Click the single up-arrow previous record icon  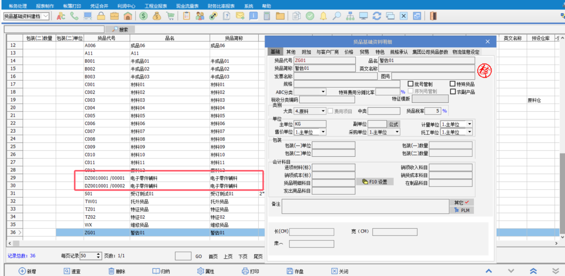(488, 271)
